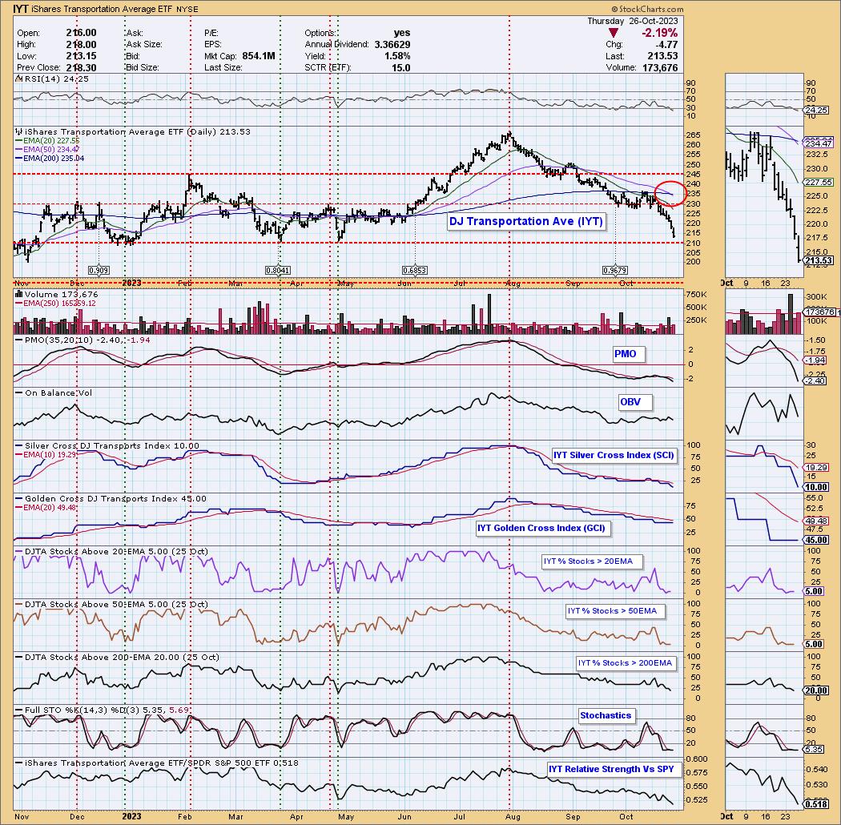Click the SCTR (ETF) value 15.0
Image resolution: width=841 pixels, height=825 pixels.
401,67
